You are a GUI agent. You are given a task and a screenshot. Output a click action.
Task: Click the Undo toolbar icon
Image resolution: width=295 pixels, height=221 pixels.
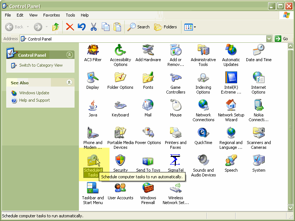[81, 27]
